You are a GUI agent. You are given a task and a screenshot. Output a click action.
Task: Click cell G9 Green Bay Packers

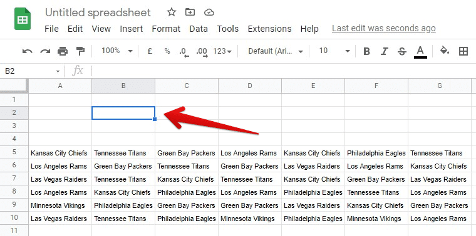point(440,205)
